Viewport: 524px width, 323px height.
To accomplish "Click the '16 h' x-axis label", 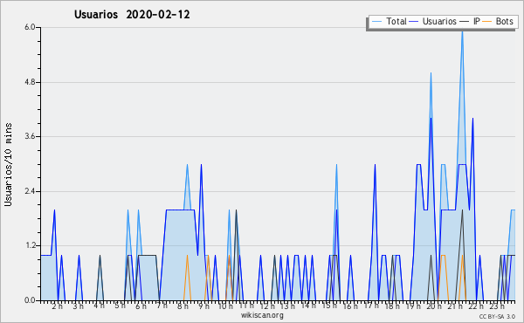I will click(x=350, y=306).
